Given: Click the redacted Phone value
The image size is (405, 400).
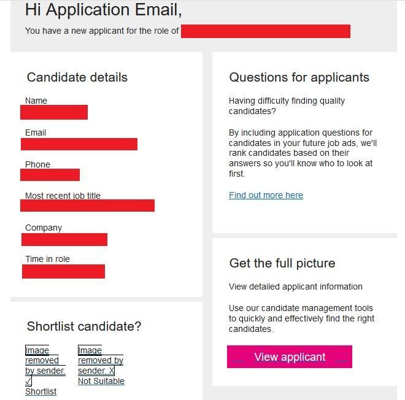Looking at the screenshot, I should 50,175.
